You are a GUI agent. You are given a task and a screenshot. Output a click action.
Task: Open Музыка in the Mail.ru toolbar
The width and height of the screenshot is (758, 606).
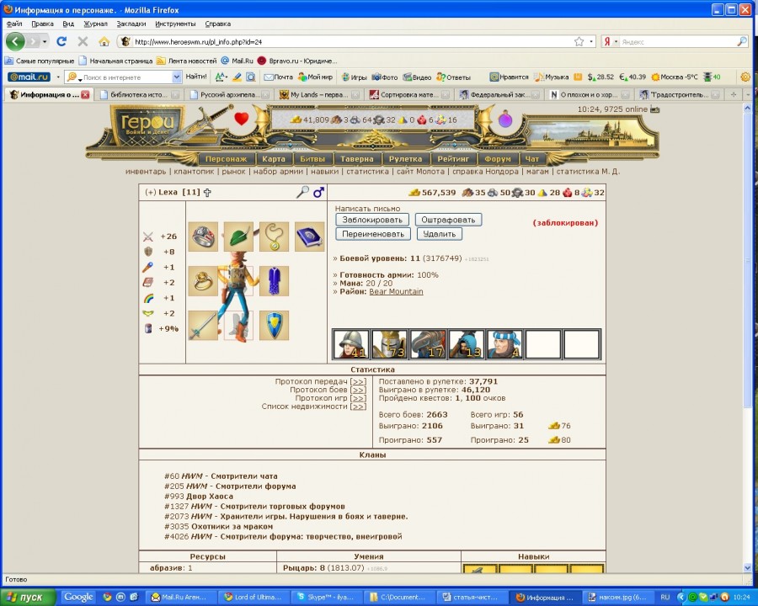(x=552, y=77)
